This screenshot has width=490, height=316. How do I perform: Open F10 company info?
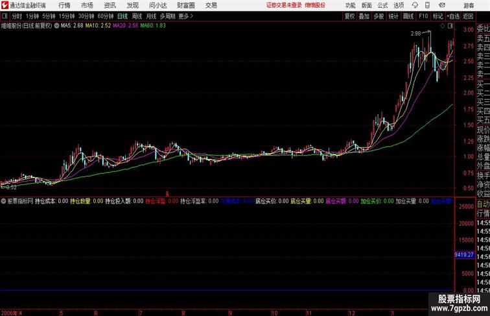pos(423,16)
